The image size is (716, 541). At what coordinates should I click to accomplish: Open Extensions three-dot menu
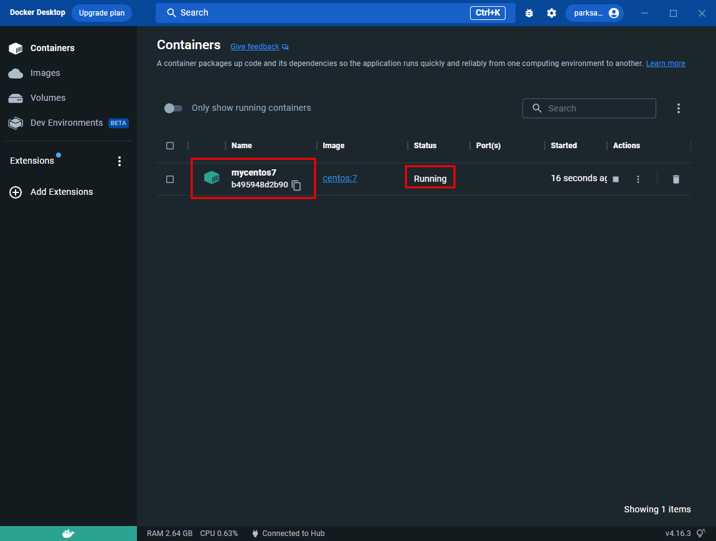coord(119,161)
